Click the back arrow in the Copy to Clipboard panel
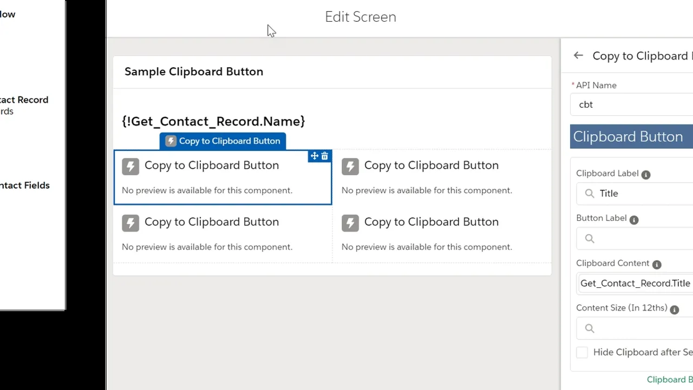 point(578,55)
